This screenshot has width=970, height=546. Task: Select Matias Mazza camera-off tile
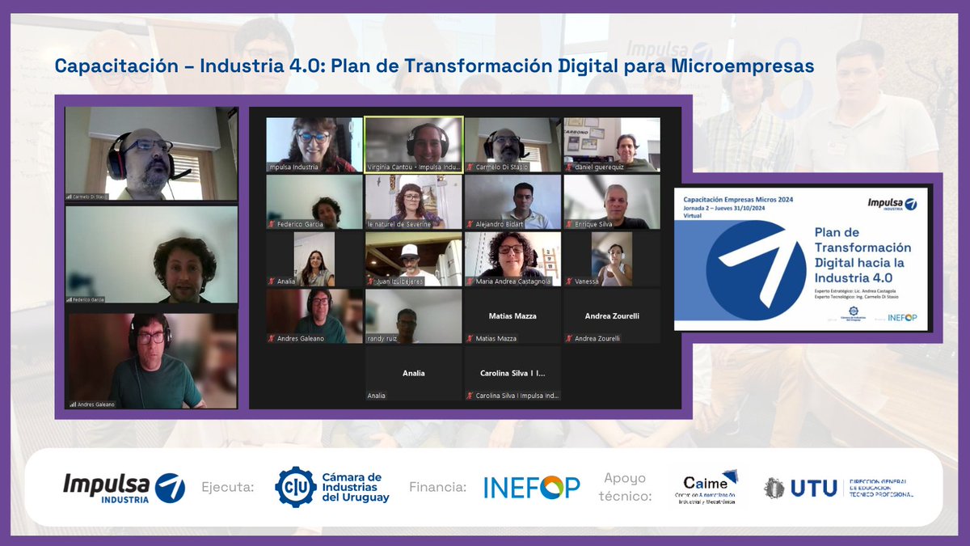[x=512, y=317]
